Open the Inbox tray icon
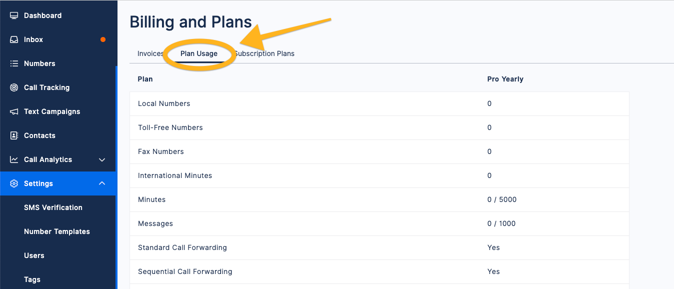 pos(14,39)
